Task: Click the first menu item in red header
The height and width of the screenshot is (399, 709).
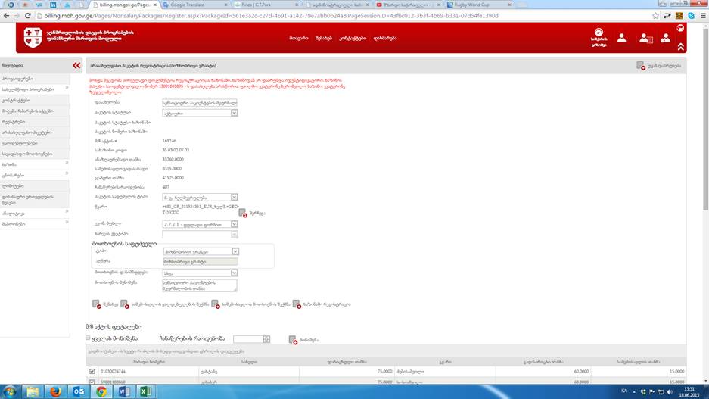Action: pyautogui.click(x=297, y=37)
